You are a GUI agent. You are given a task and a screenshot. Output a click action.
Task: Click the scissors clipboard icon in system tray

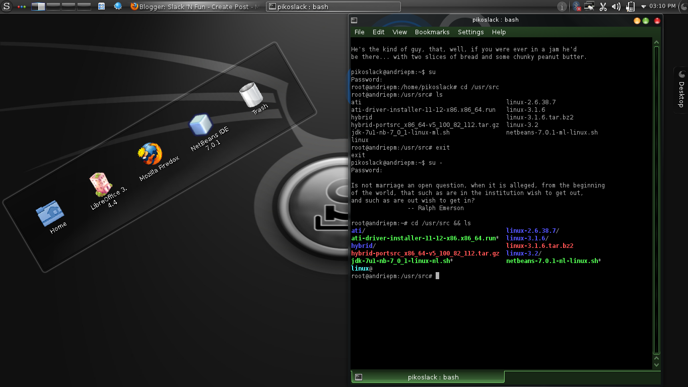(x=603, y=7)
